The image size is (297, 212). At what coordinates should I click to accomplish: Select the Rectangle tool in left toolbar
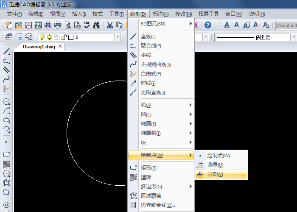click(x=6, y=154)
